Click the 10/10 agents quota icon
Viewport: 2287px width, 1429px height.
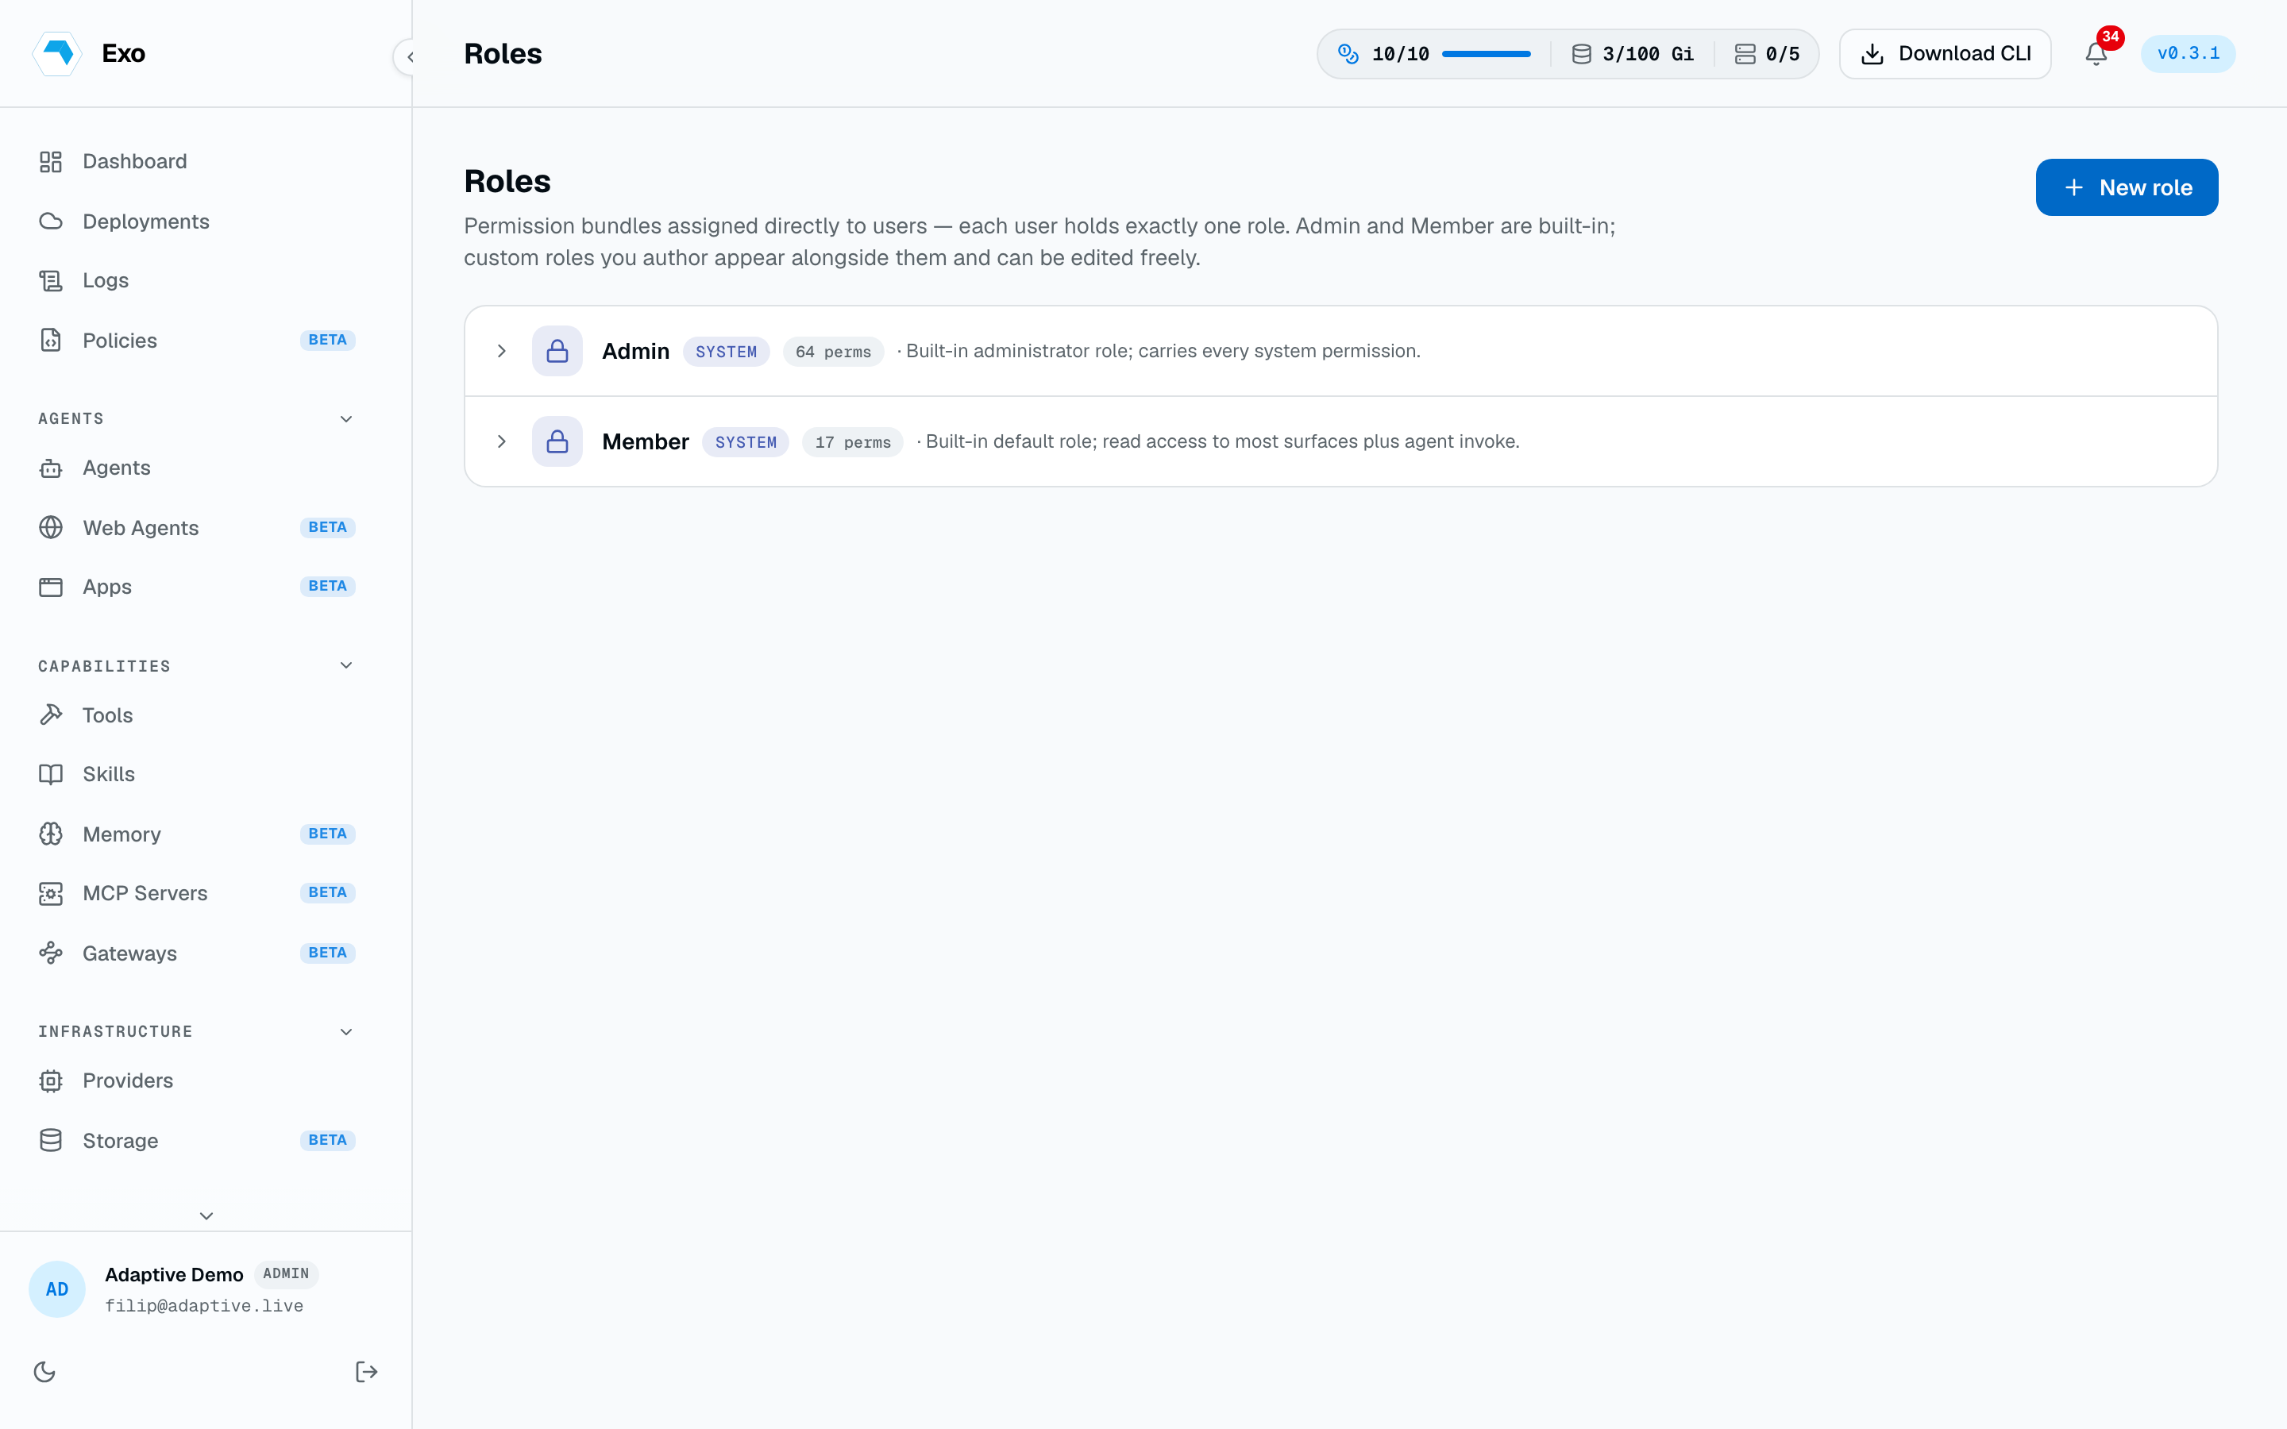(x=1348, y=54)
